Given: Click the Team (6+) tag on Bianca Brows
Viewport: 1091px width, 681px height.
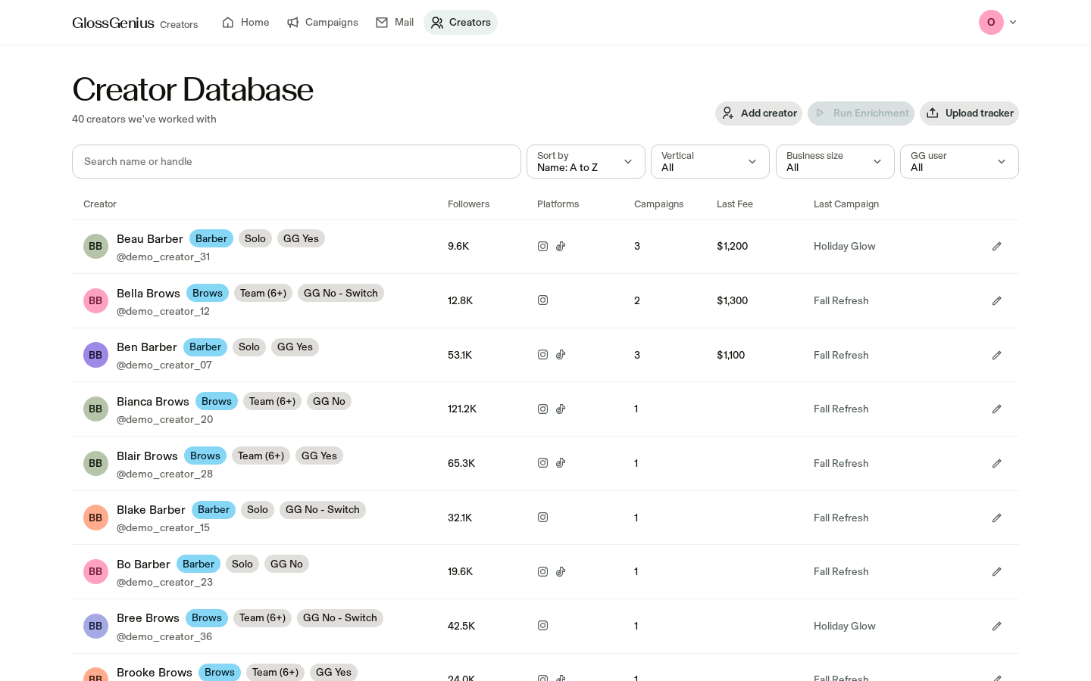Looking at the screenshot, I should click(272, 401).
